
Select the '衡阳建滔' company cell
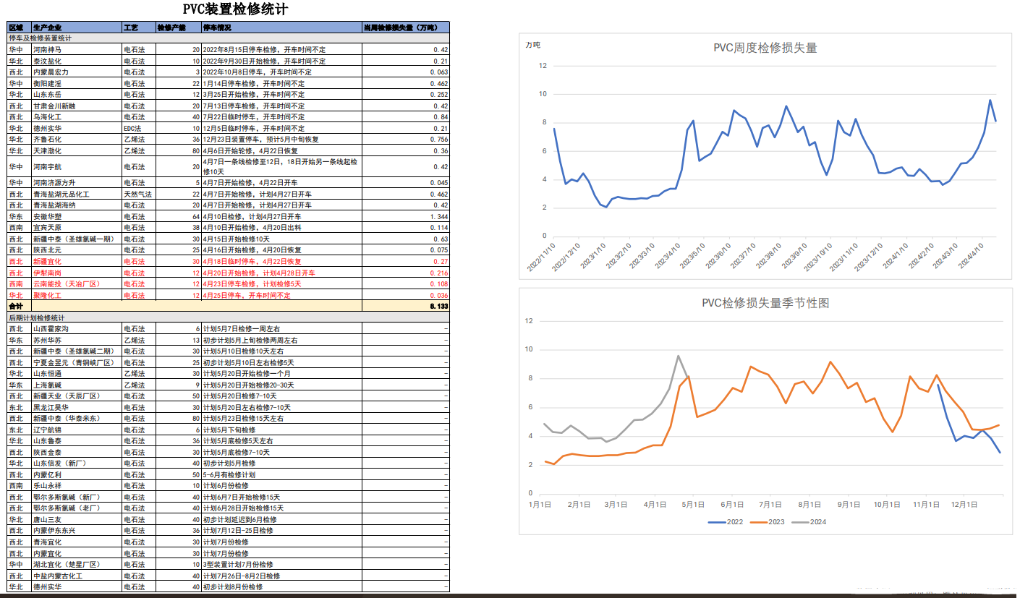(77, 84)
